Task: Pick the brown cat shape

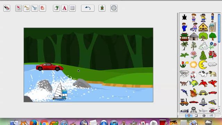Action: [x=184, y=83]
